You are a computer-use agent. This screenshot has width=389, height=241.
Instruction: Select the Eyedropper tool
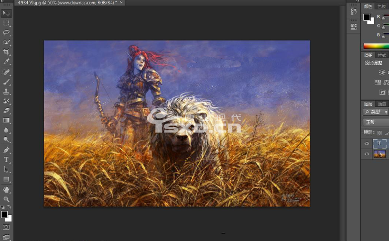(6, 61)
